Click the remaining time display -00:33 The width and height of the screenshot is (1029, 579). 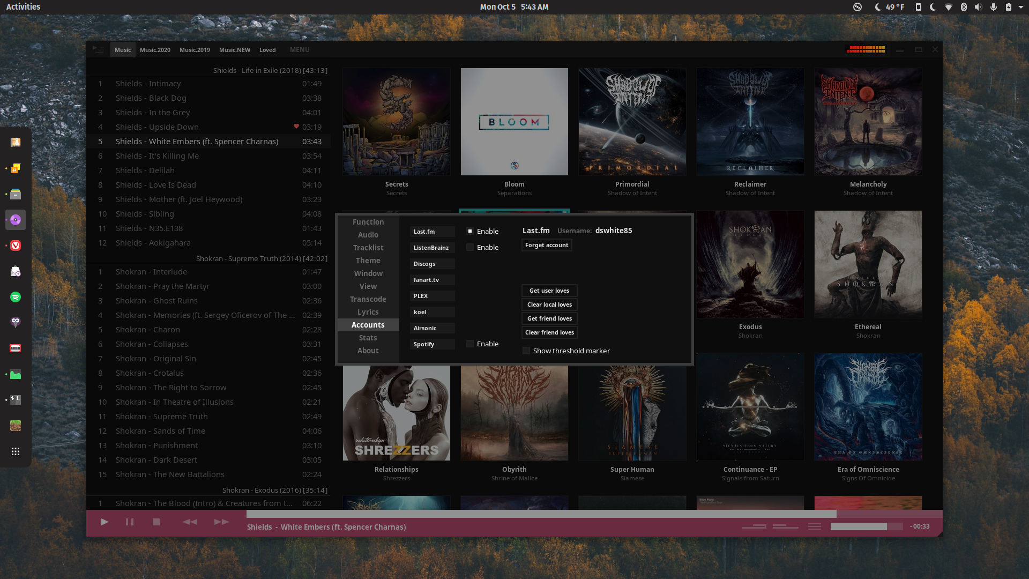tap(920, 526)
